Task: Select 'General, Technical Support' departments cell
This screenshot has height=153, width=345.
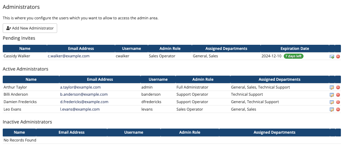Action: [x=255, y=102]
